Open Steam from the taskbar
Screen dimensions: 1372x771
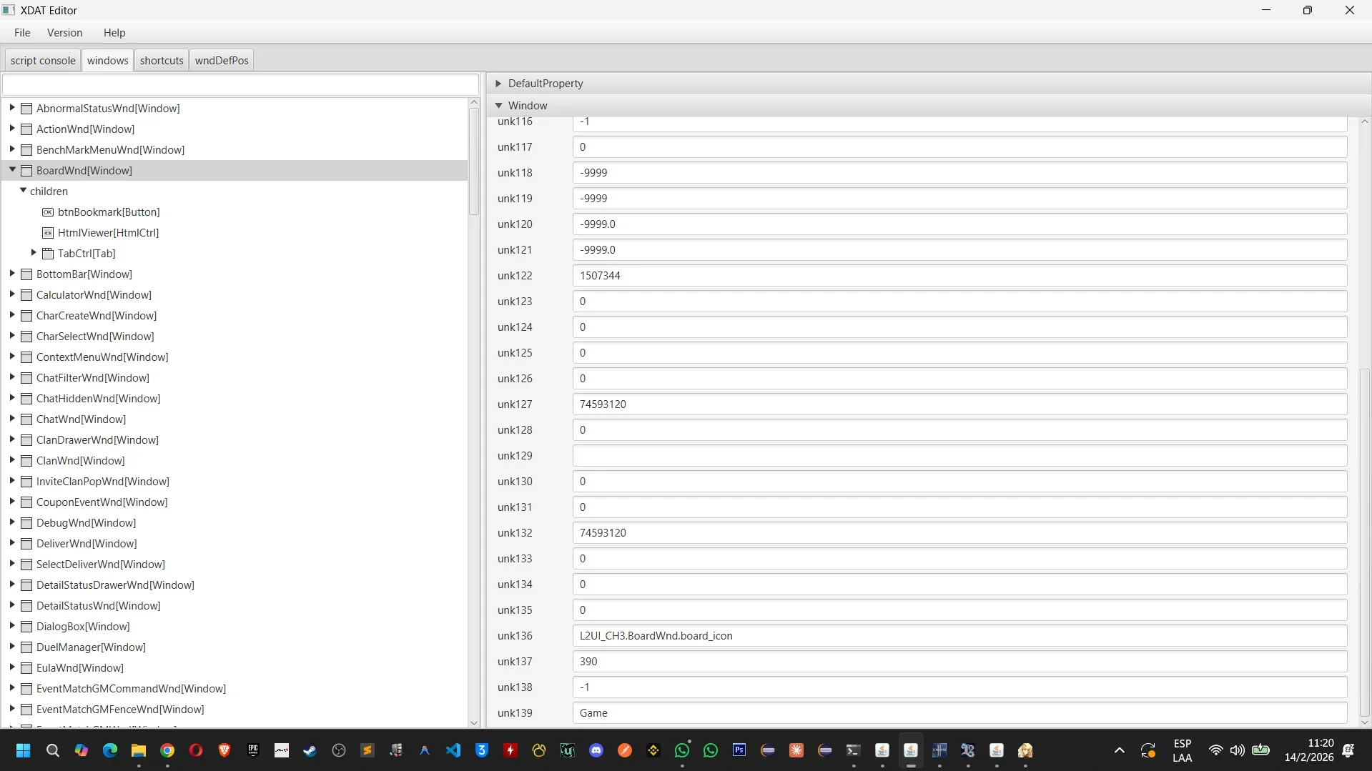click(x=310, y=750)
